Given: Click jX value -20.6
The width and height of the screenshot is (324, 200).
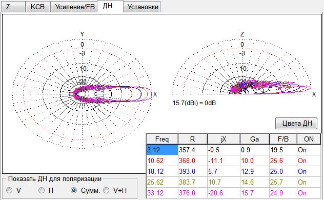Looking at the screenshot, I should (224, 193).
